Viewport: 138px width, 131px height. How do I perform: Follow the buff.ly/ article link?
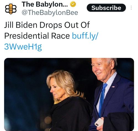click(x=85, y=36)
